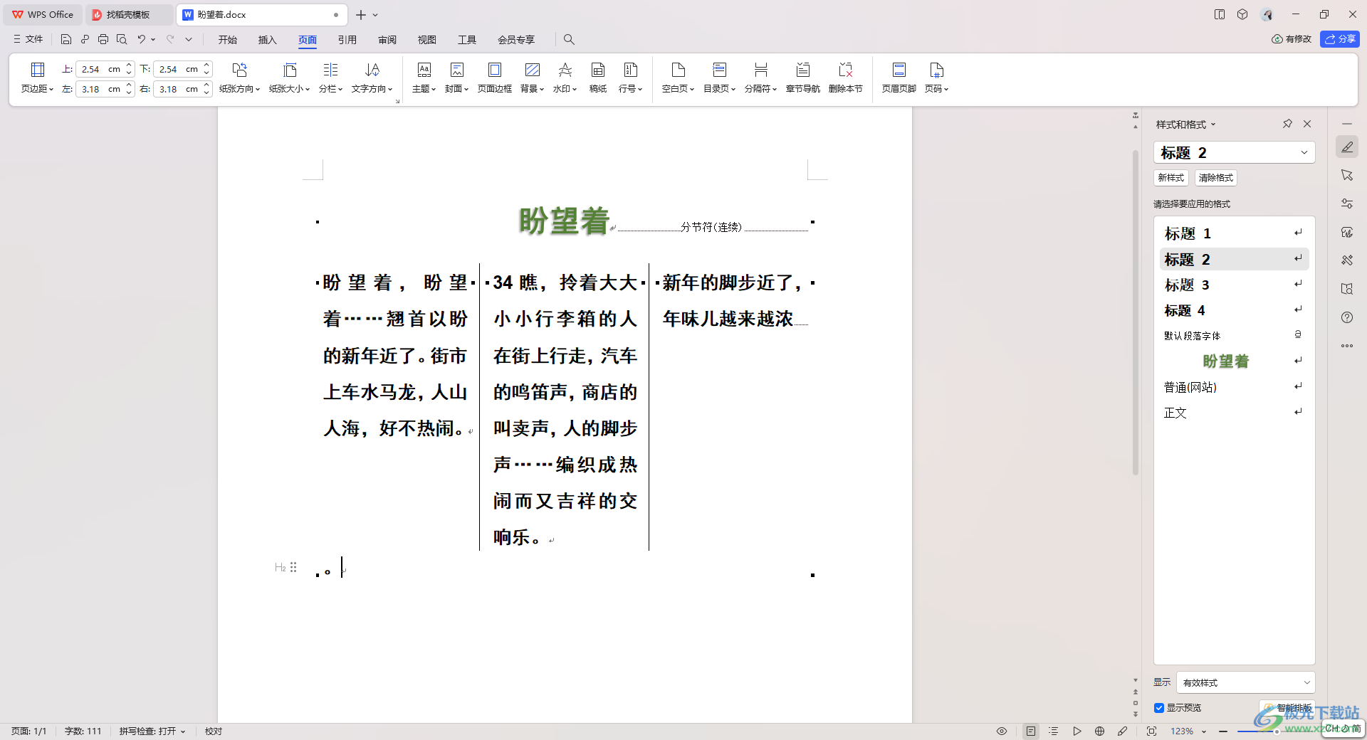The image size is (1367, 740).
Task: Expand the zoom percentage dropdown
Action: click(1204, 731)
